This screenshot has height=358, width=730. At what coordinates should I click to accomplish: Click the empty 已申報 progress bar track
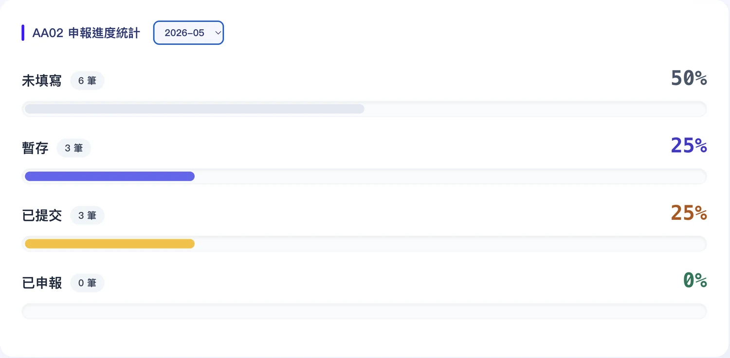[364, 311]
